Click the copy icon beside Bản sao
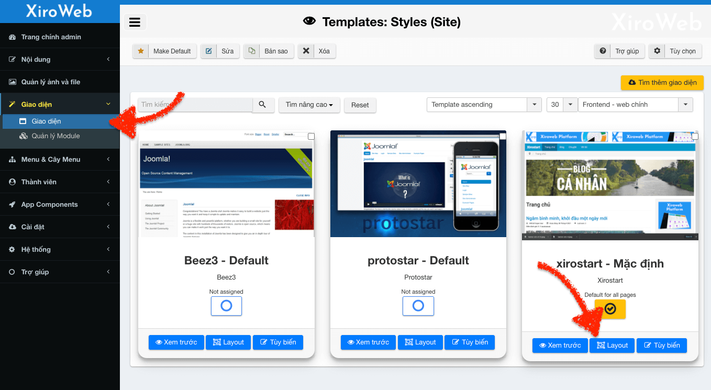Viewport: 711px width, 390px height. [252, 51]
